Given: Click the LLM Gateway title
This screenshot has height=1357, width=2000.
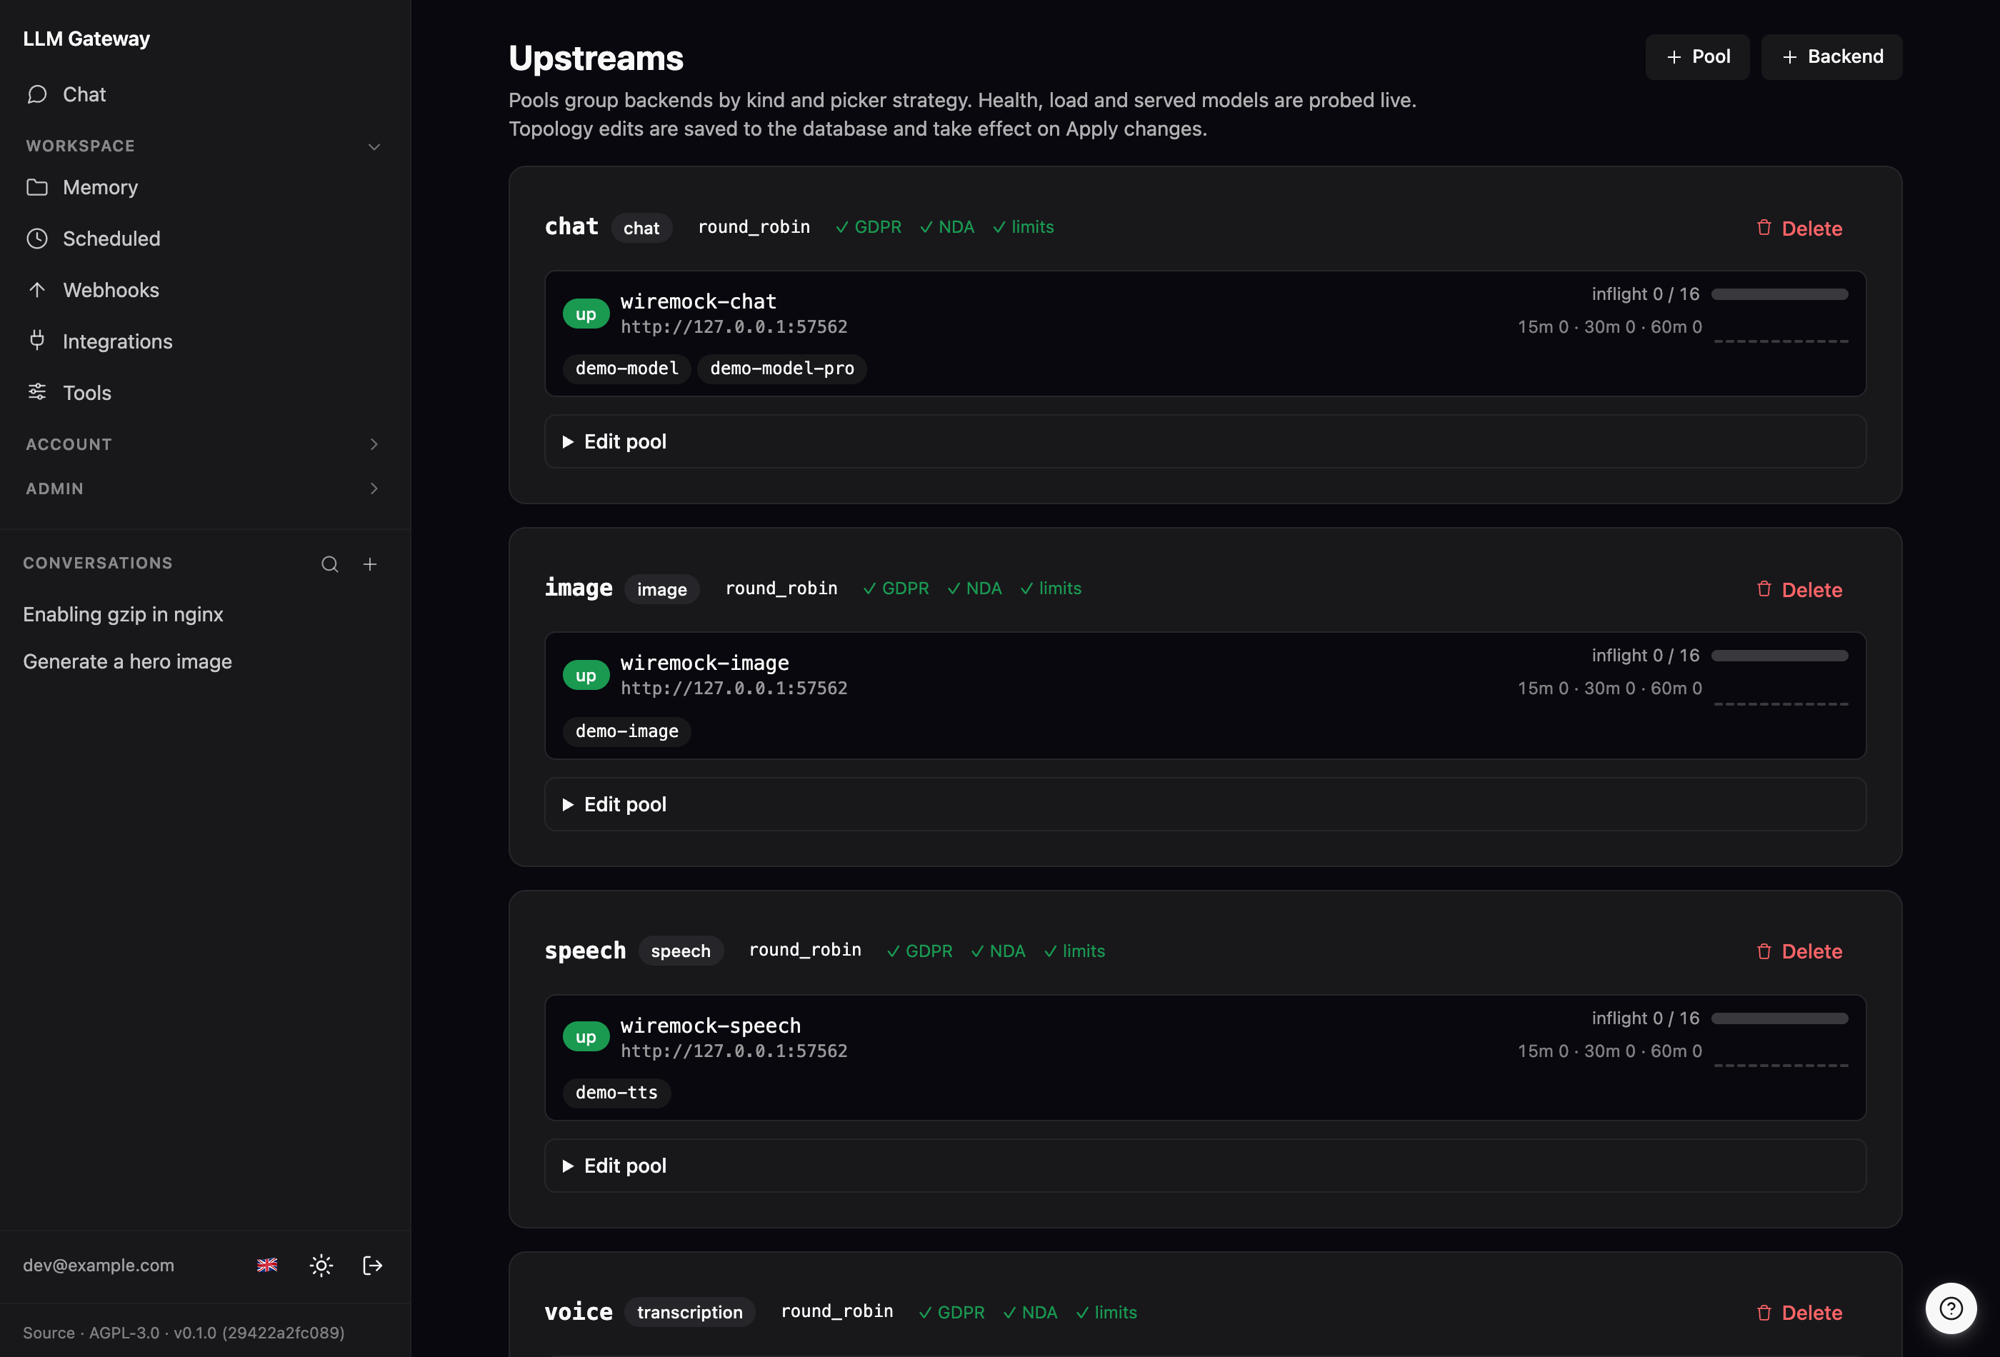Looking at the screenshot, I should (x=87, y=39).
